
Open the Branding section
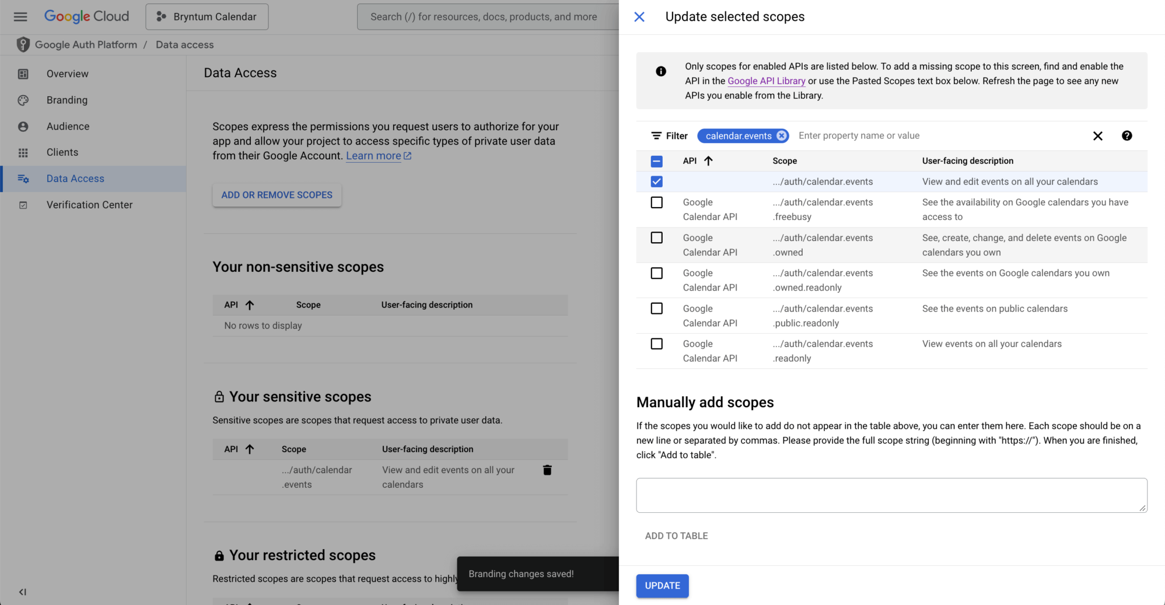coord(67,100)
